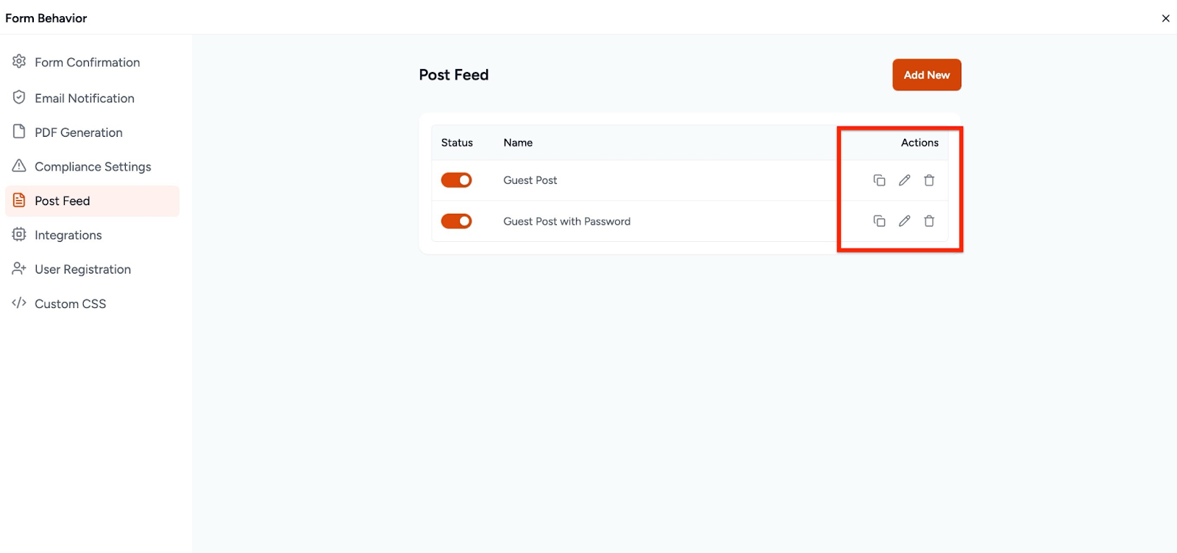Open the User Registration settings
1177x553 pixels.
tap(82, 268)
